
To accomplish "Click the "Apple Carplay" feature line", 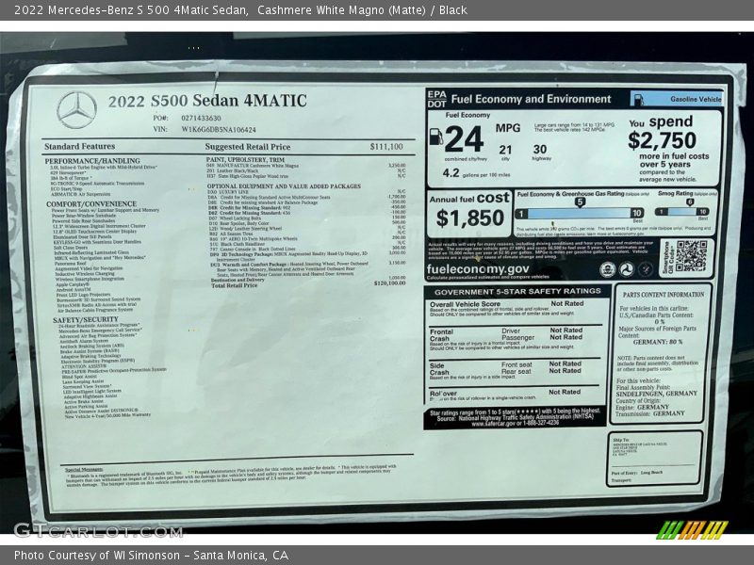I will pos(73,284).
